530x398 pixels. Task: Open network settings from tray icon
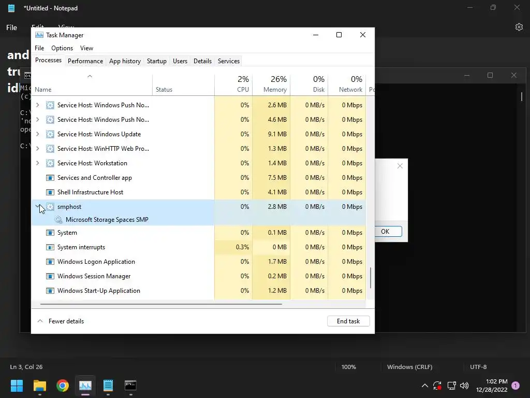[x=451, y=386]
